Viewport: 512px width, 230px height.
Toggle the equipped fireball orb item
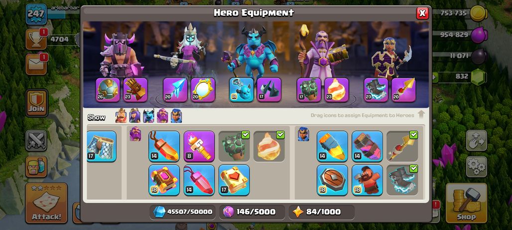(x=269, y=146)
